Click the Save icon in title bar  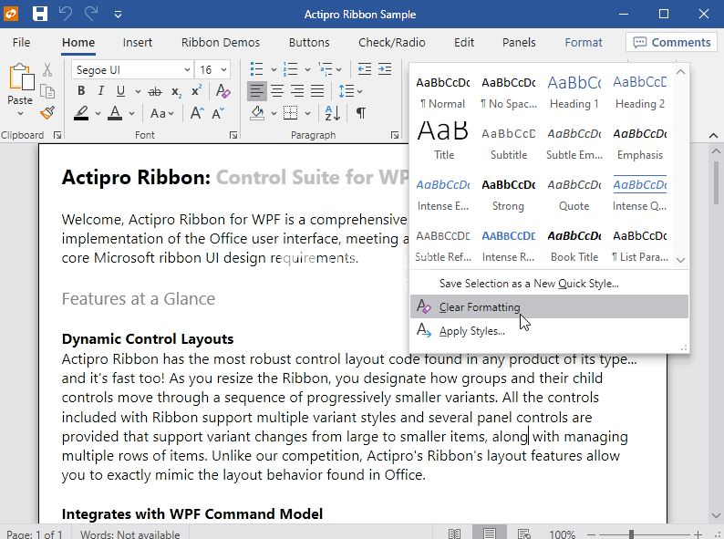pyautogui.click(x=40, y=14)
